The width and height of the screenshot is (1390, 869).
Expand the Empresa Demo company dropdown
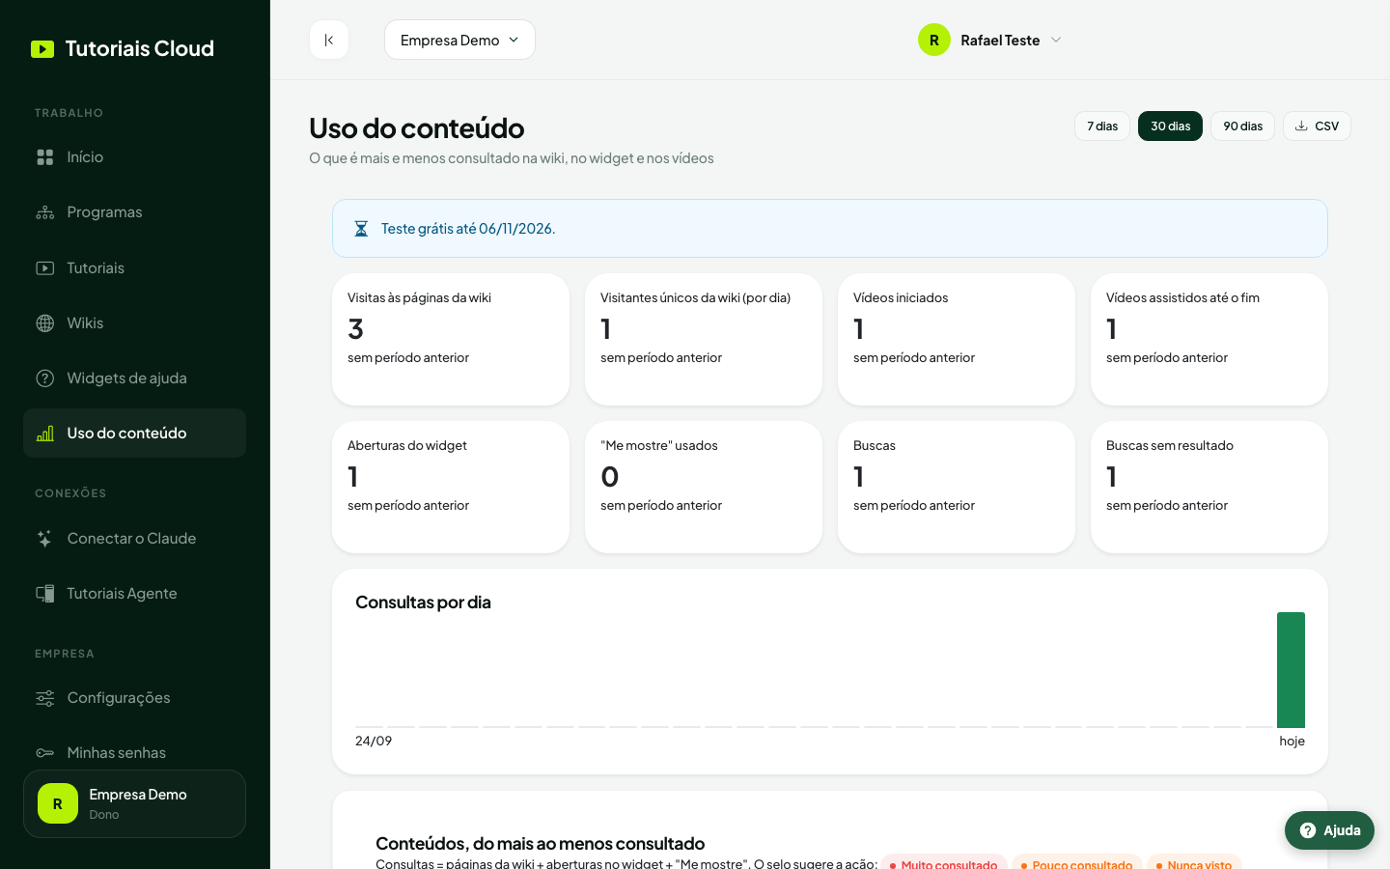point(459,40)
